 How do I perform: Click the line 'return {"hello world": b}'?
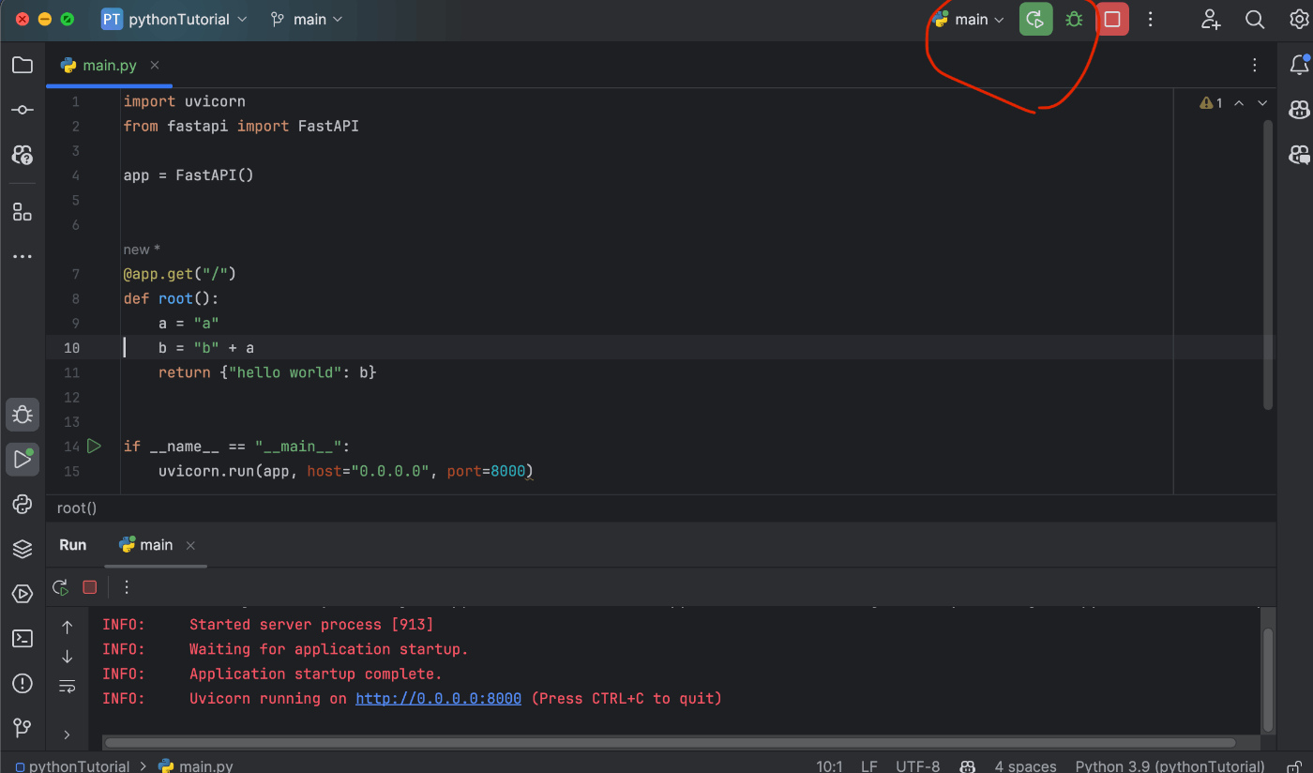coord(267,372)
